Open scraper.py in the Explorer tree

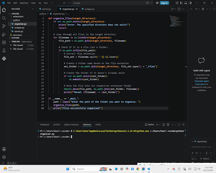[19, 28]
